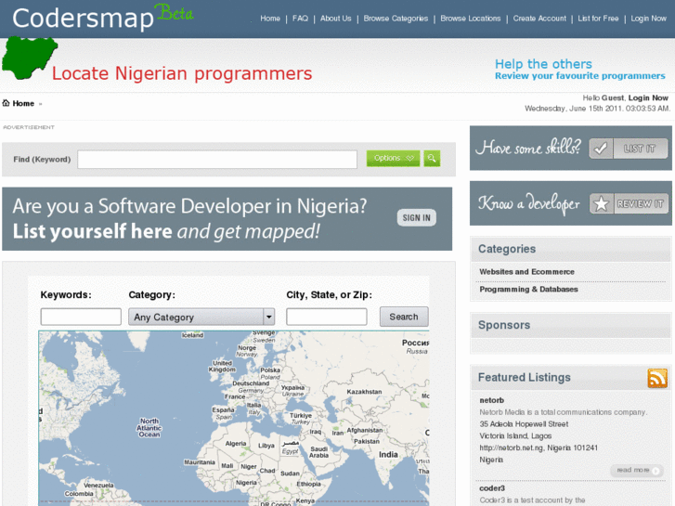Open the Any Category dropdown
Image resolution: width=675 pixels, height=506 pixels.
pos(203,317)
